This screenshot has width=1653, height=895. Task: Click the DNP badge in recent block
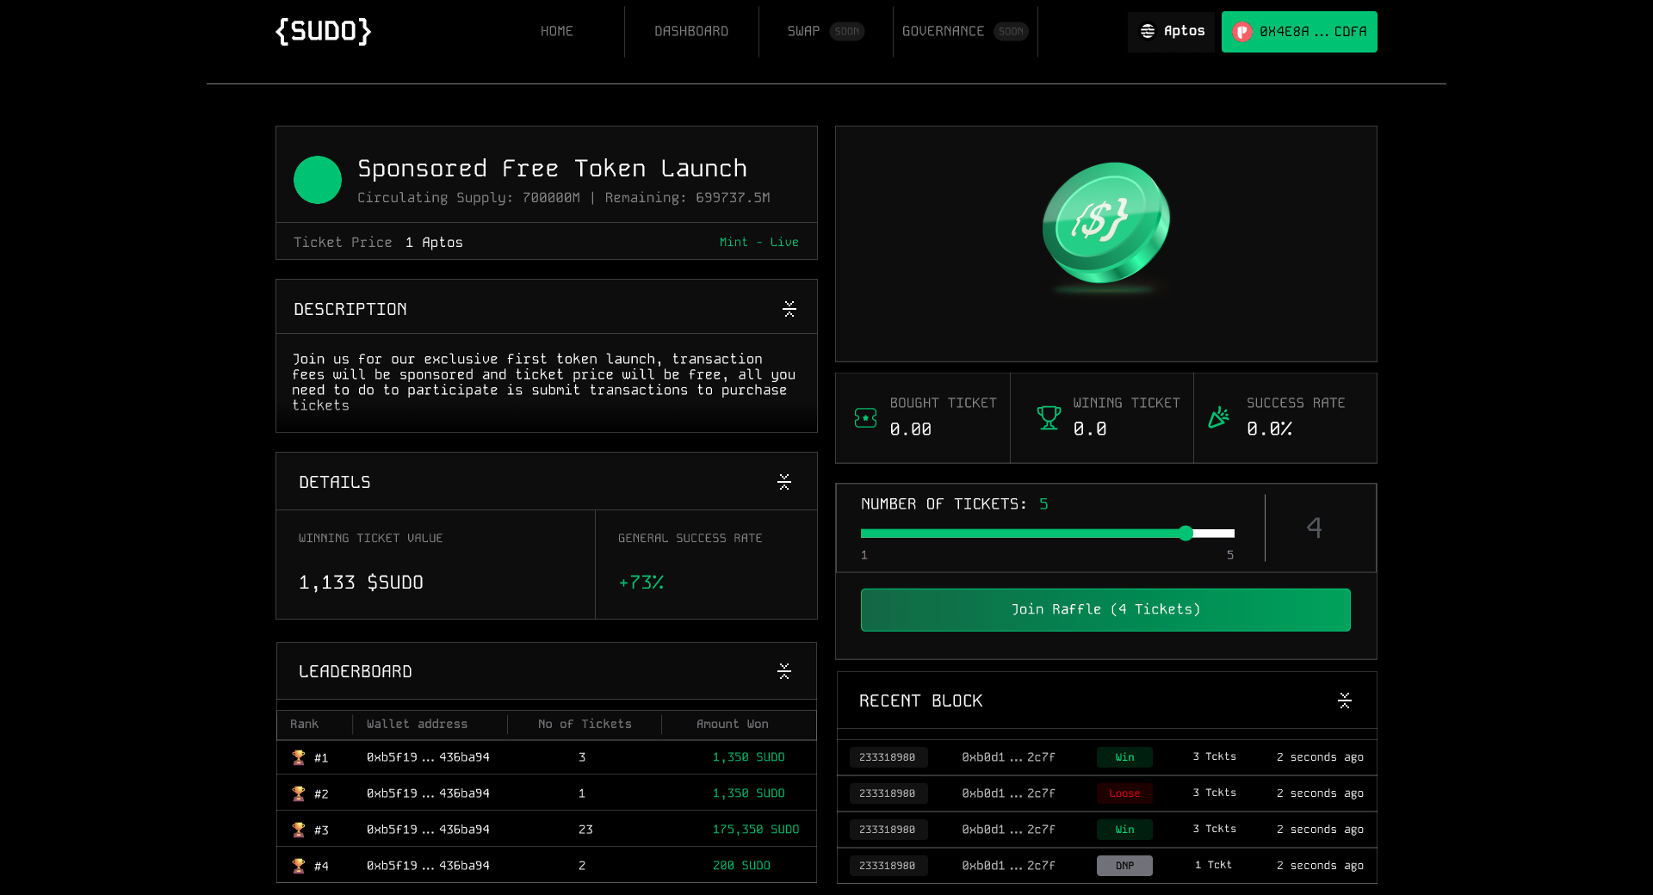pos(1124,866)
